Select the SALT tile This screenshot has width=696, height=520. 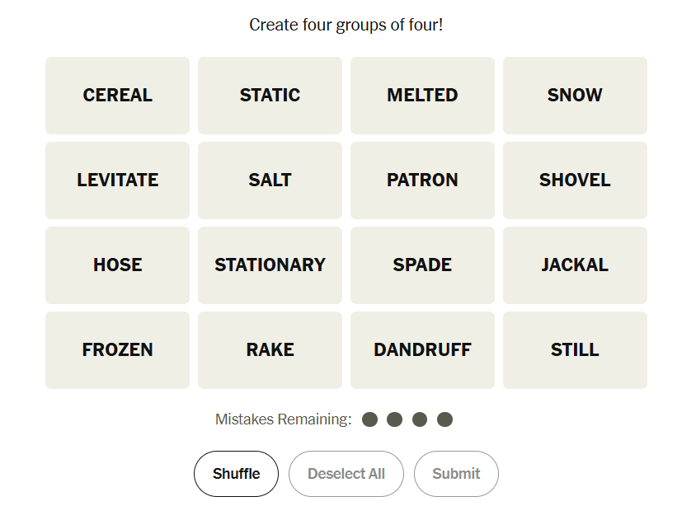(x=270, y=180)
